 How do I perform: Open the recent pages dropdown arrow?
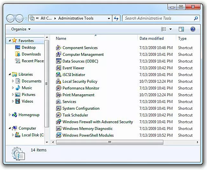click(x=26, y=18)
